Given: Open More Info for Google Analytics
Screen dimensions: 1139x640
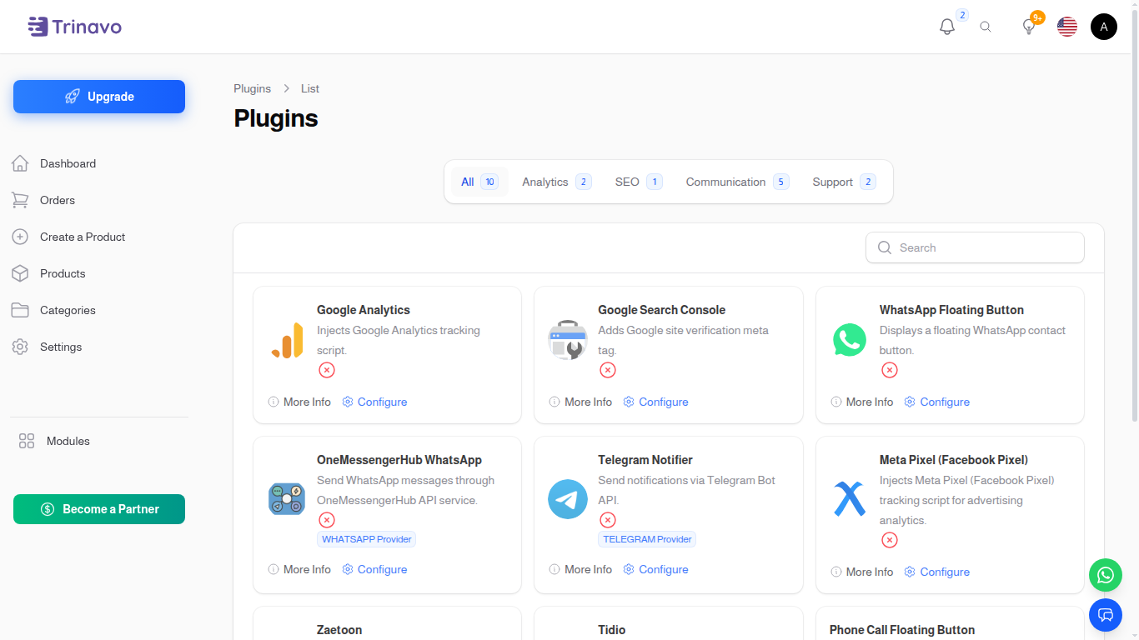Looking at the screenshot, I should tap(299, 402).
